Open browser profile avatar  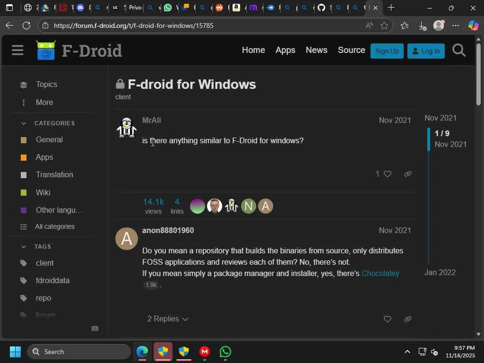click(439, 26)
